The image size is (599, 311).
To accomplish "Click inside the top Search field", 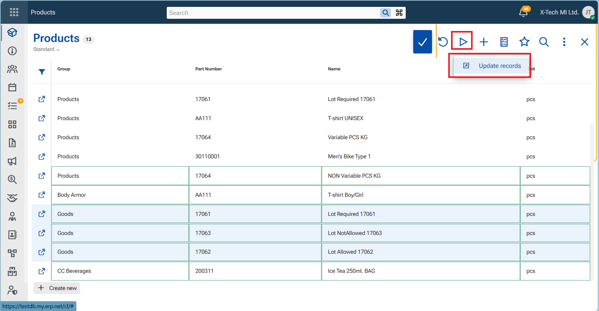I will click(x=273, y=13).
